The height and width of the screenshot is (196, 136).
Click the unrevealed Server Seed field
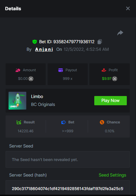click(x=68, y=159)
